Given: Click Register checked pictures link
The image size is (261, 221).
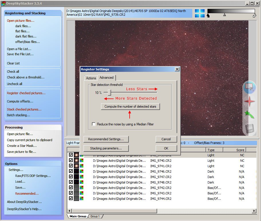Looking at the screenshot, I should pyautogui.click(x=26, y=93).
